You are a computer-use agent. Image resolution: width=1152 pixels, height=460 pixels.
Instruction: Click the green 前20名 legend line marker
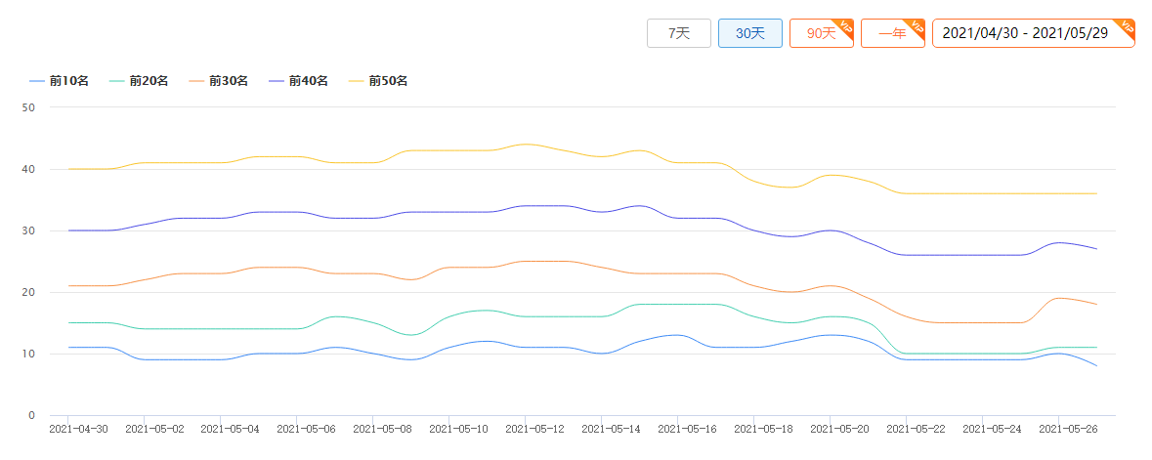click(117, 81)
